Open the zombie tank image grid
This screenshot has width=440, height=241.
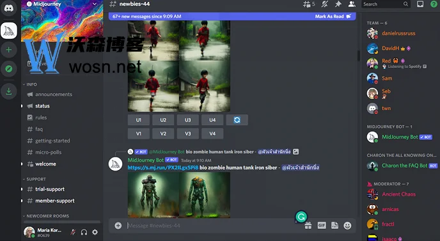[x=179, y=195]
